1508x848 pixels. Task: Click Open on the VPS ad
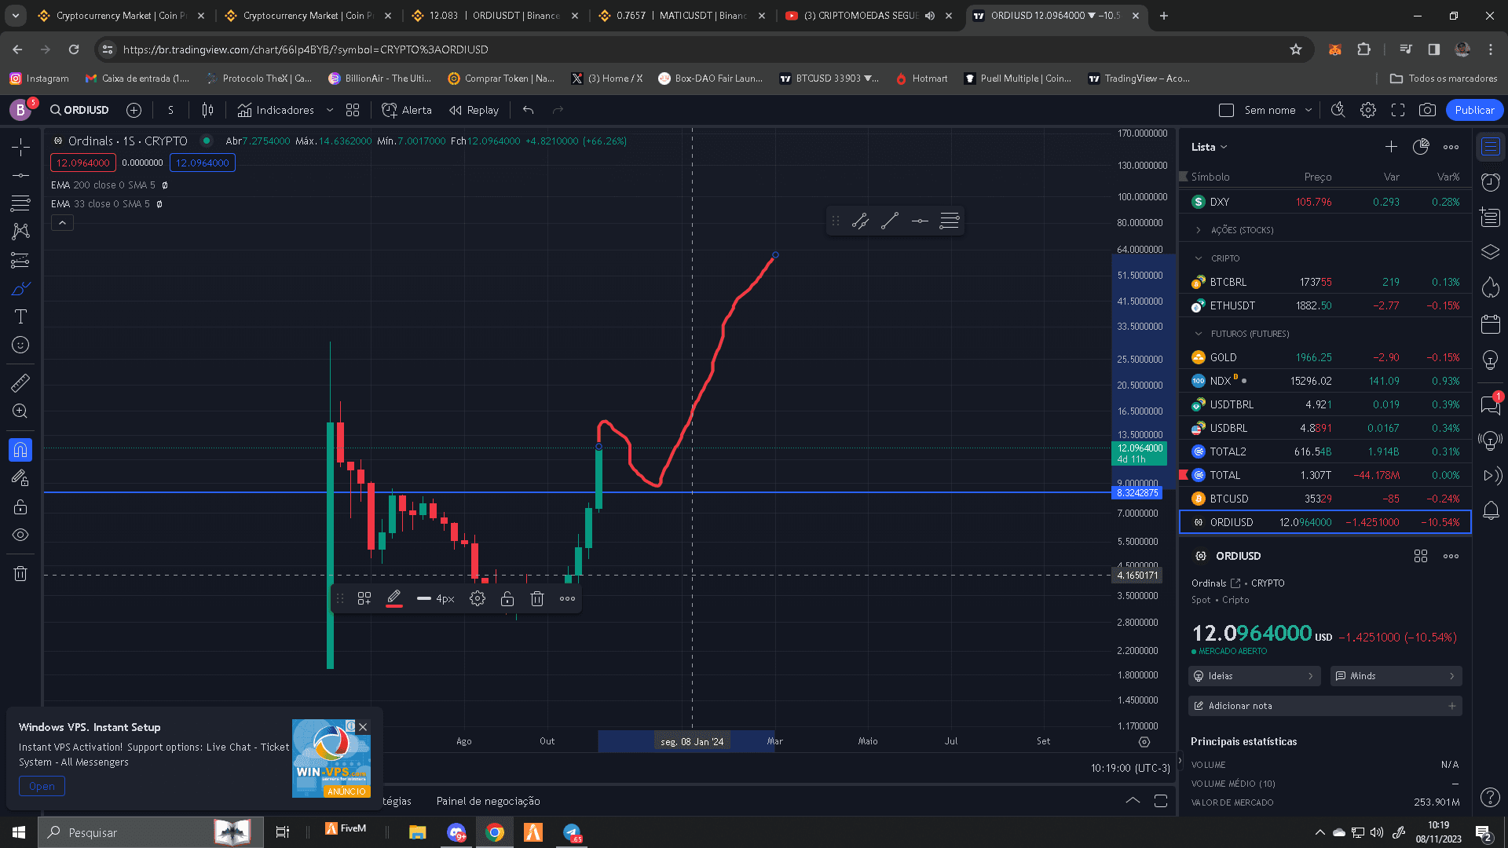coord(42,786)
